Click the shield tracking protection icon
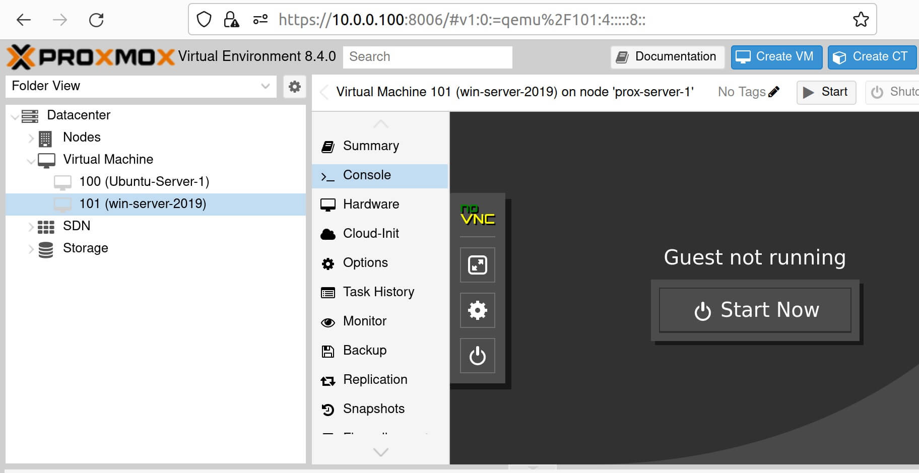919x473 pixels. coord(204,20)
